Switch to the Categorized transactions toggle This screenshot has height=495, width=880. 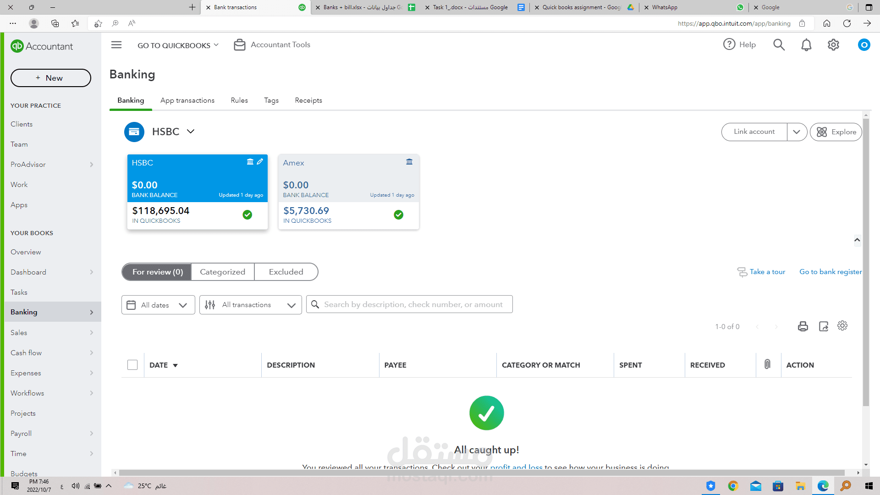(x=222, y=272)
